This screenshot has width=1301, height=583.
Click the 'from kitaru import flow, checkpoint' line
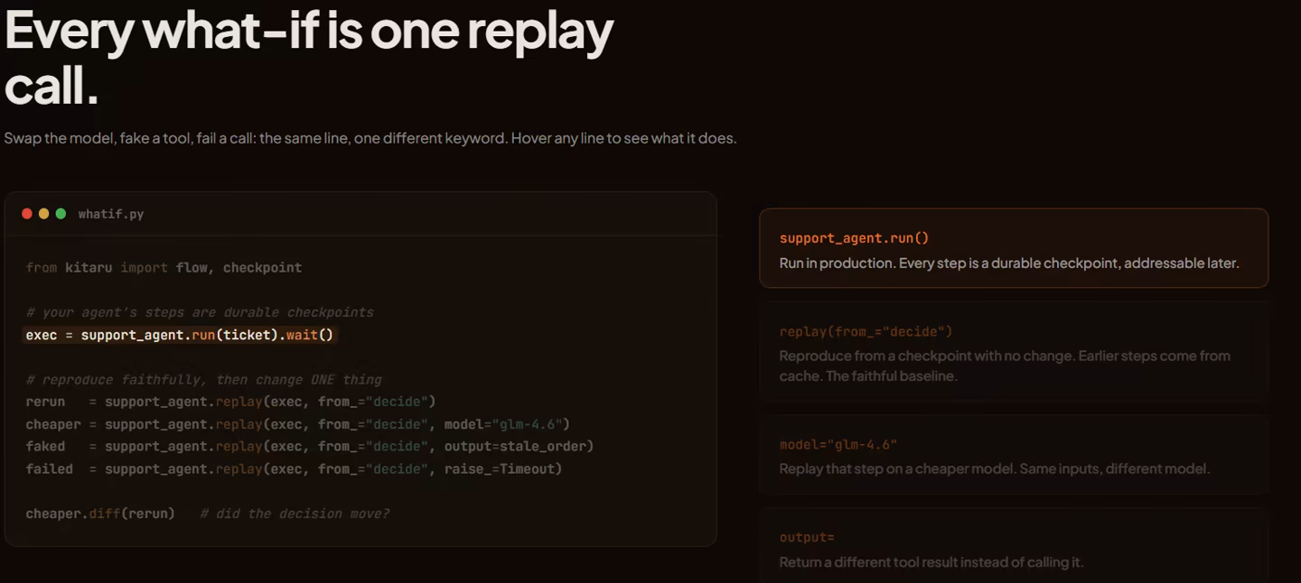point(164,267)
